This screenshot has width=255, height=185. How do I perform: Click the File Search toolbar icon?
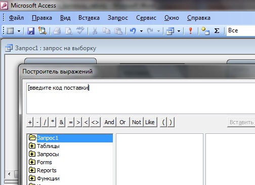42,31
